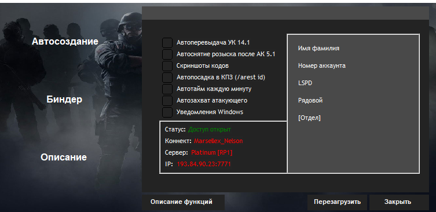The width and height of the screenshot is (436, 212).
Task: Click the Закрыть button
Action: [x=399, y=202]
